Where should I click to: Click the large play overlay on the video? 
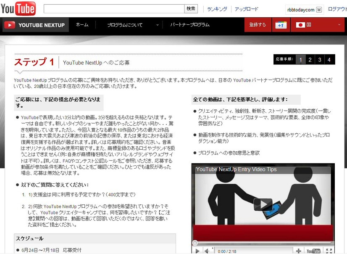263,204
